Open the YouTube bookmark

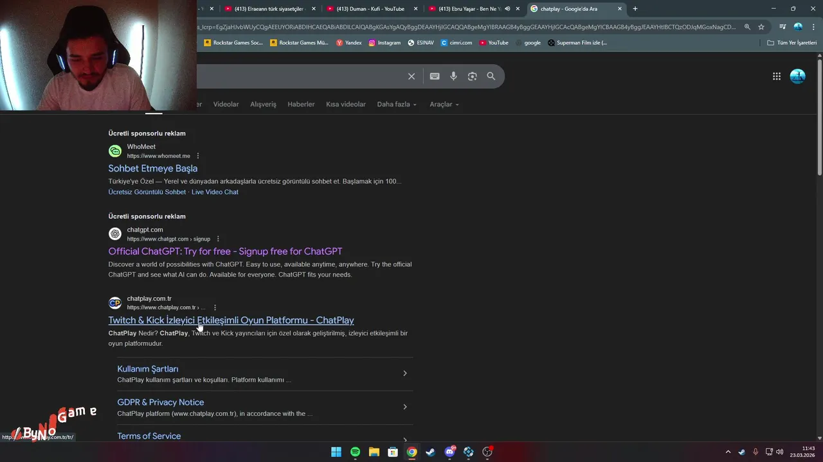tap(494, 43)
